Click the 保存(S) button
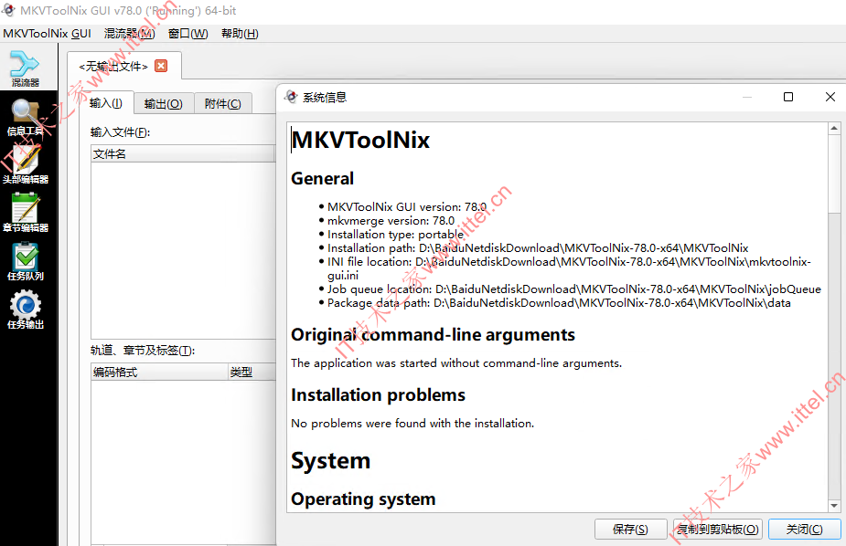This screenshot has width=846, height=546. tap(631, 529)
